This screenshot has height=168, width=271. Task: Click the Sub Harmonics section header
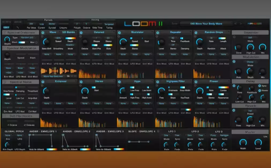(x=20, y=116)
